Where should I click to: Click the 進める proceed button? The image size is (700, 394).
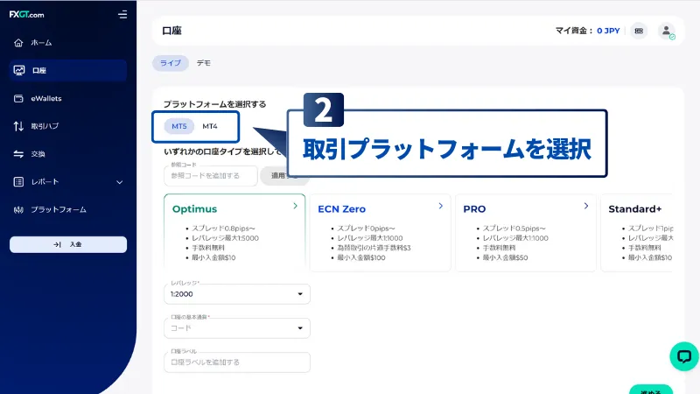pyautogui.click(x=651, y=390)
